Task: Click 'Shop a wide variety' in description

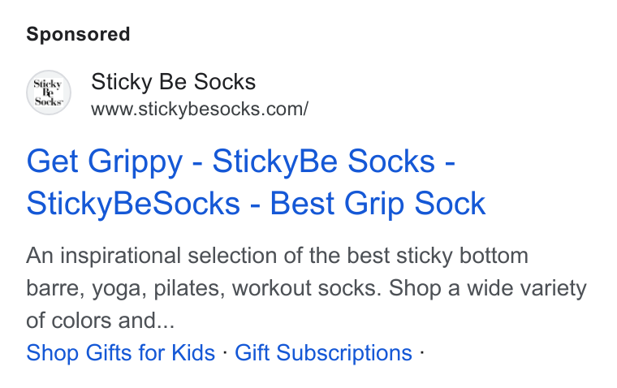Action: (x=488, y=288)
